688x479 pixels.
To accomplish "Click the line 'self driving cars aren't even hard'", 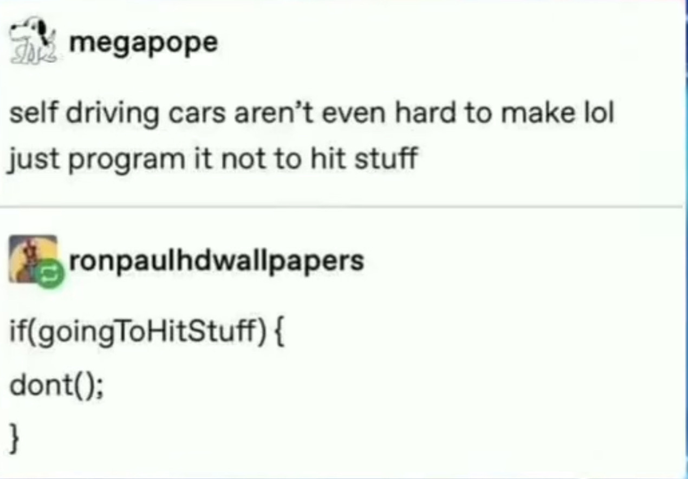I will pos(311,114).
